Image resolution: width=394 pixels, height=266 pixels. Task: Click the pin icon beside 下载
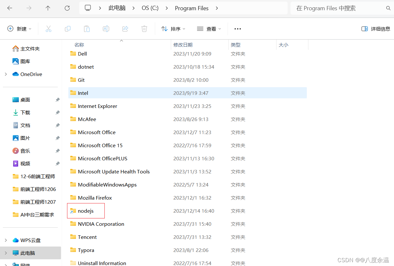click(57, 112)
